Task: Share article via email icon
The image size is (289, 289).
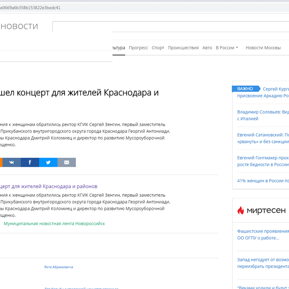Action: coord(67,162)
